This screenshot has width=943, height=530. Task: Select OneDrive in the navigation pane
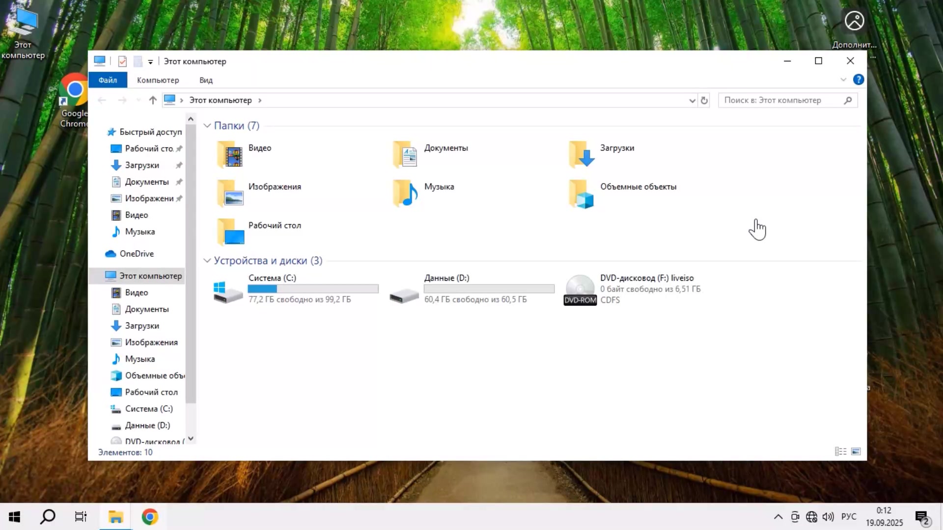tap(137, 254)
